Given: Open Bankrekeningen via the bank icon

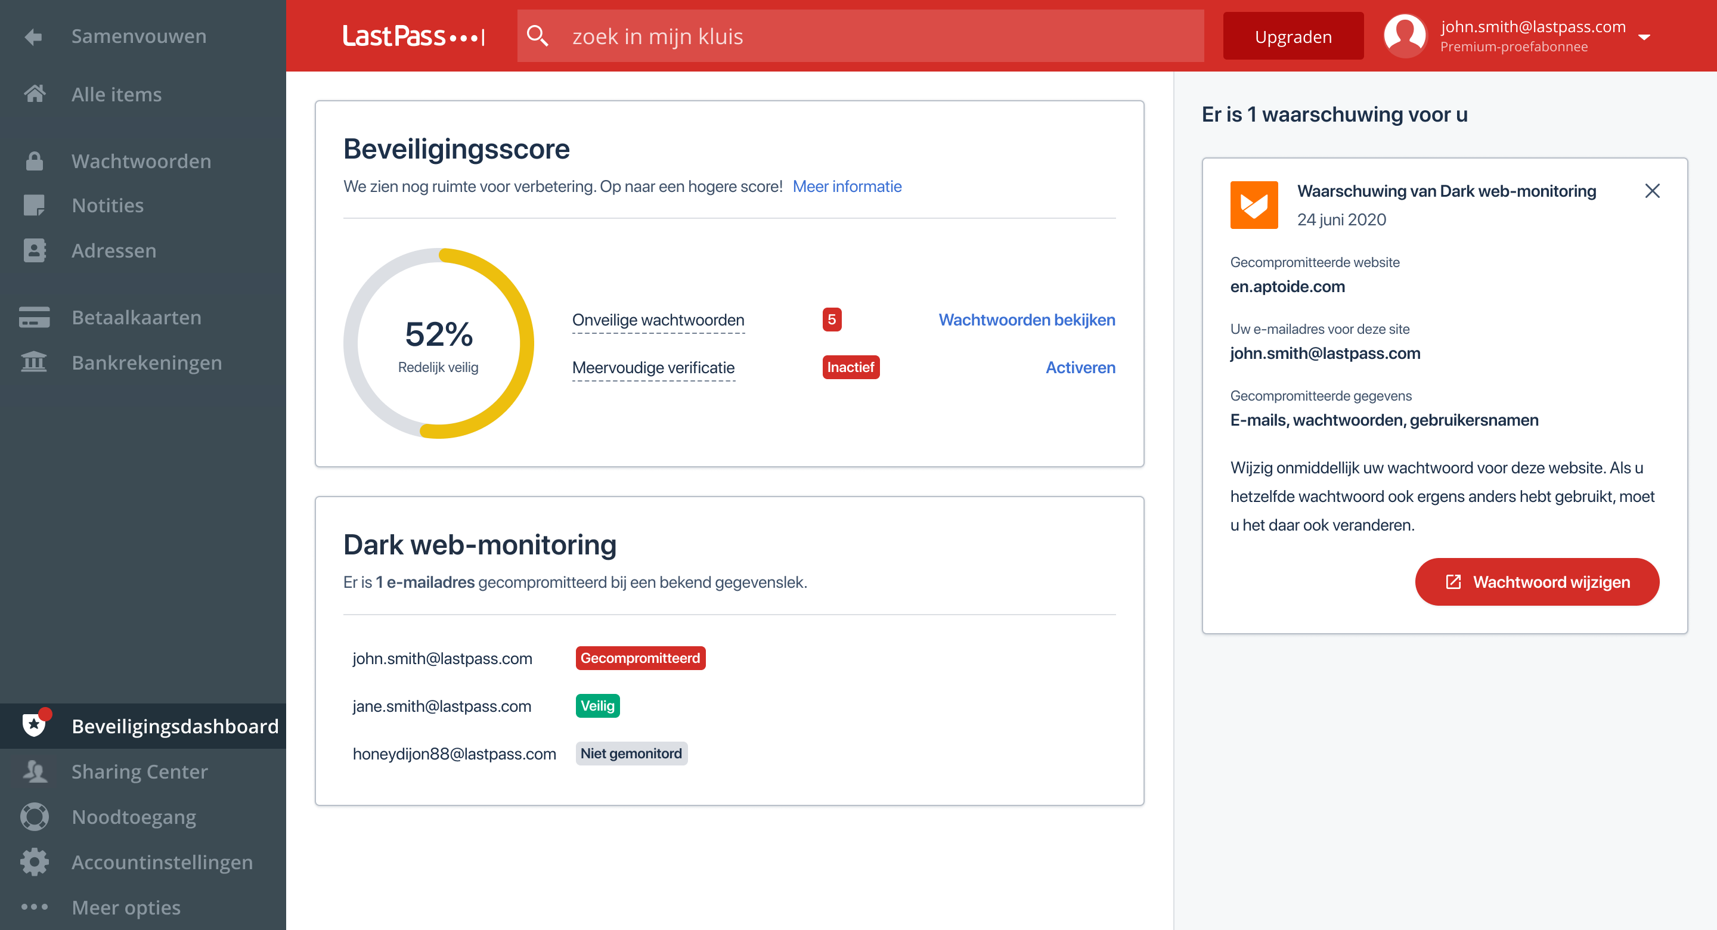Looking at the screenshot, I should [34, 362].
